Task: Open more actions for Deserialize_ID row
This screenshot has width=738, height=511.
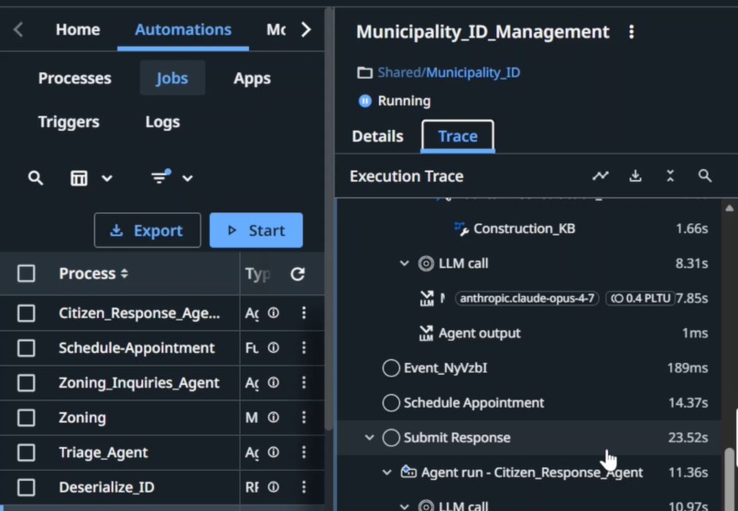Action: click(304, 486)
